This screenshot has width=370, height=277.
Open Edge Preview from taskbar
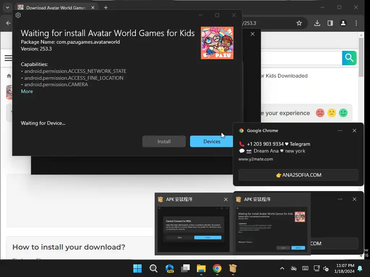click(169, 268)
